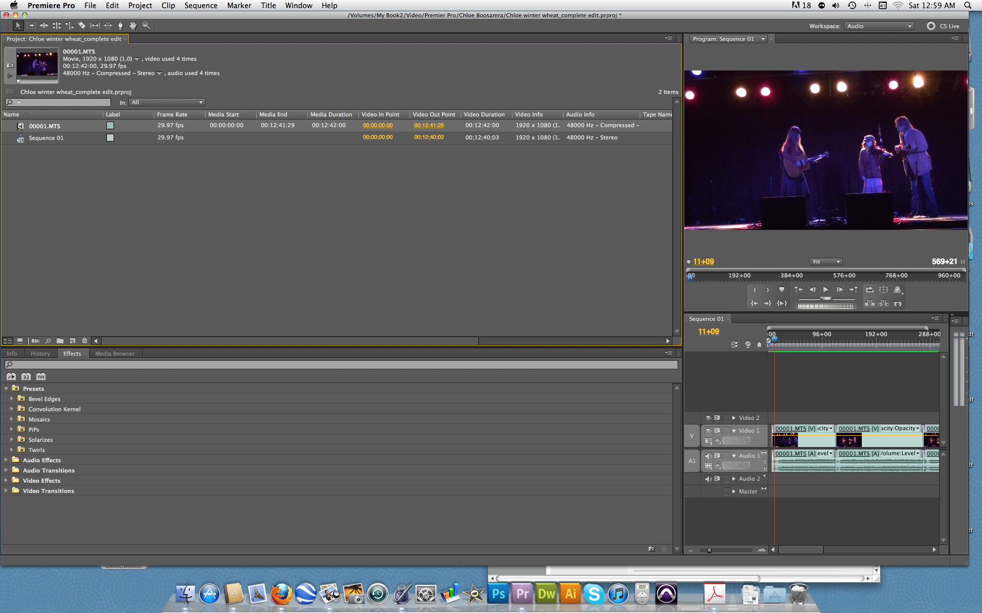Play the sequence in Program monitor

[825, 290]
